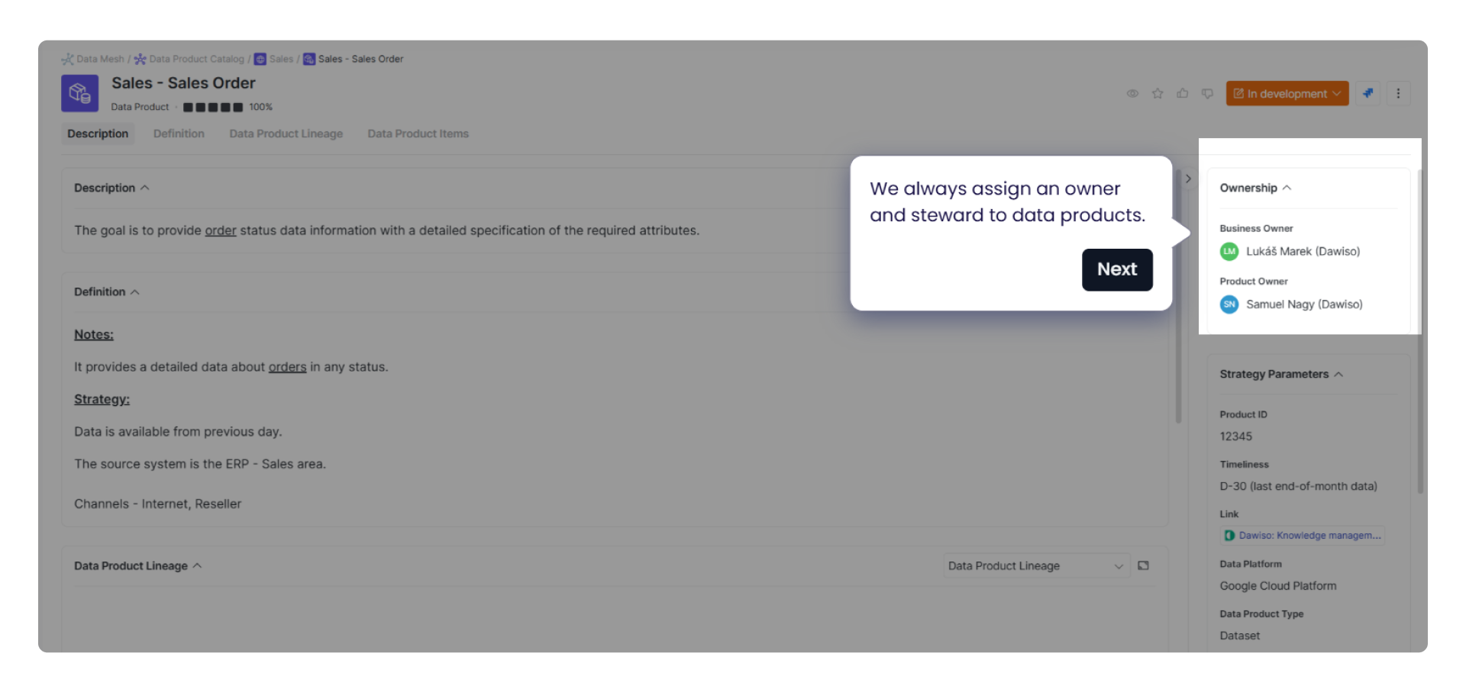
Task: Open the Data Product Lineage fullscreen icon
Action: click(x=1142, y=565)
